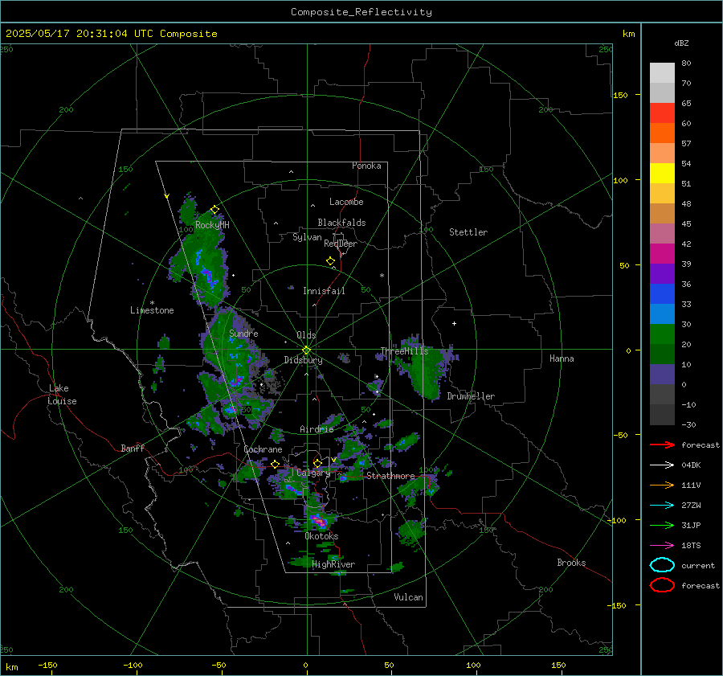Click the yellow diamond marker below RedDeer
Image resolution: width=723 pixels, height=676 pixels.
[330, 261]
